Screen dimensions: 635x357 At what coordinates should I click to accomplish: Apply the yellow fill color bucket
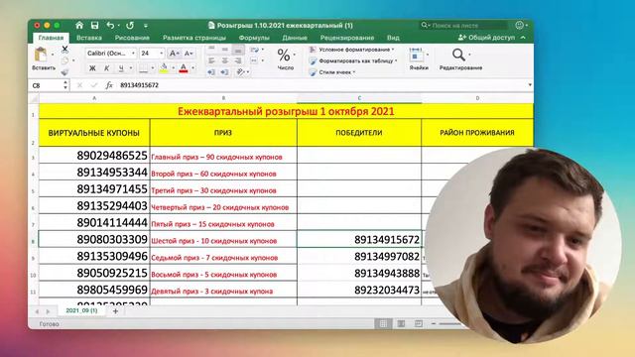[x=164, y=68]
